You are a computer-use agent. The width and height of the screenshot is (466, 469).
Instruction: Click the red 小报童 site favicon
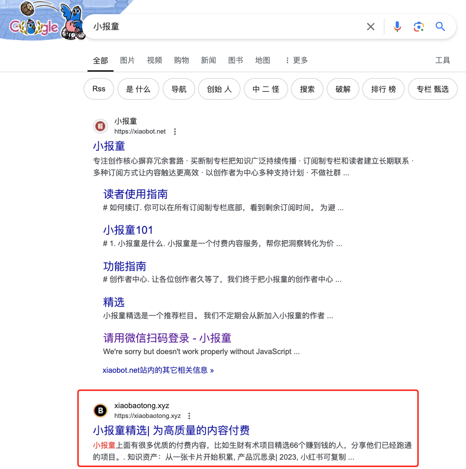(x=100, y=126)
